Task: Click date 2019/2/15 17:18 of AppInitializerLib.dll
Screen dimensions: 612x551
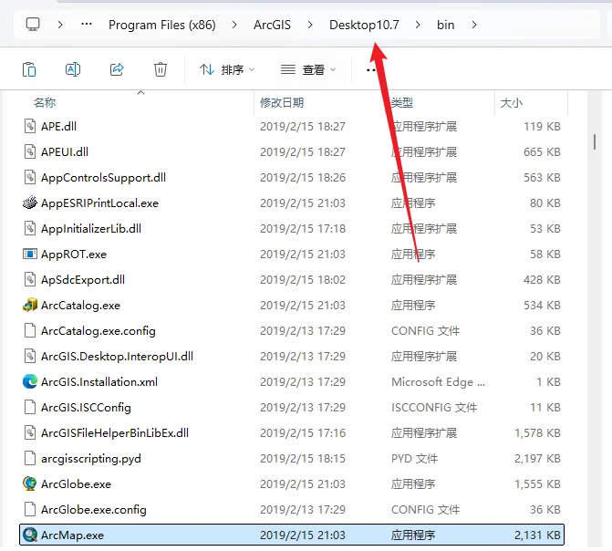Action: point(303,229)
